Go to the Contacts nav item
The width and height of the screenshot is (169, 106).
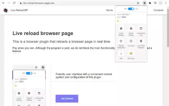[158, 10]
